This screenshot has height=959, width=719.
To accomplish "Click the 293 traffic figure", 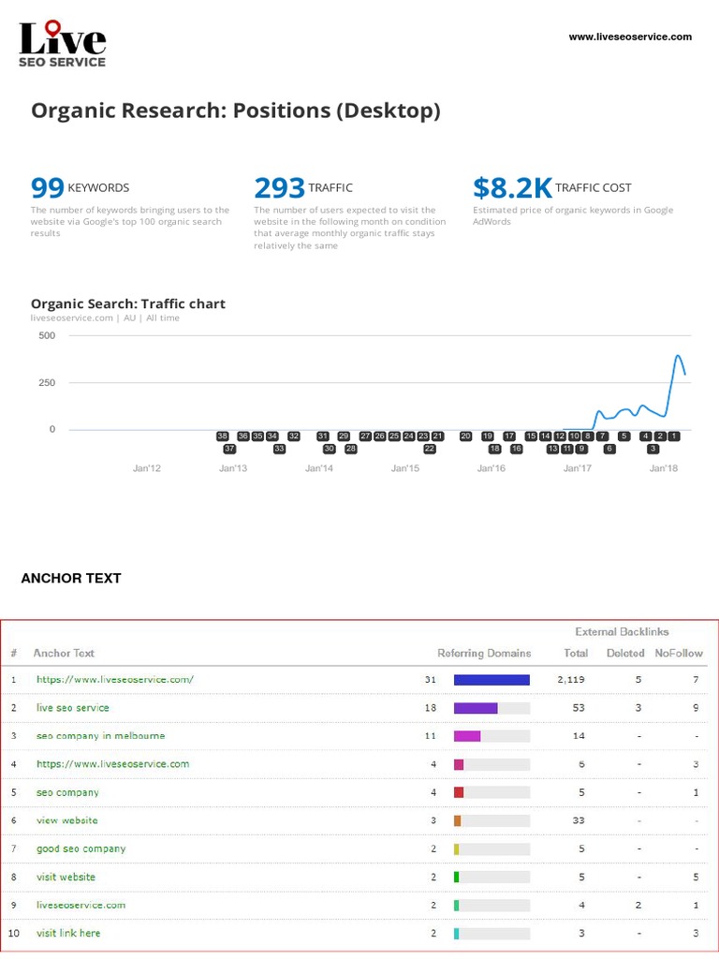I will pyautogui.click(x=279, y=187).
